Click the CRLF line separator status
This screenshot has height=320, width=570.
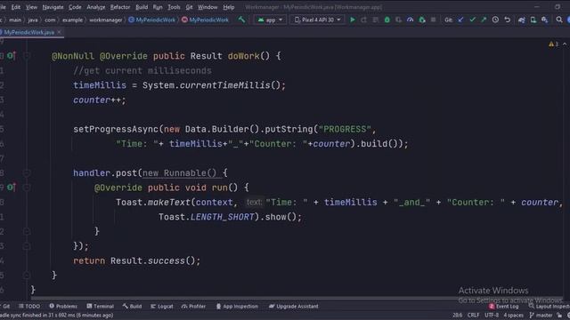(x=473, y=316)
